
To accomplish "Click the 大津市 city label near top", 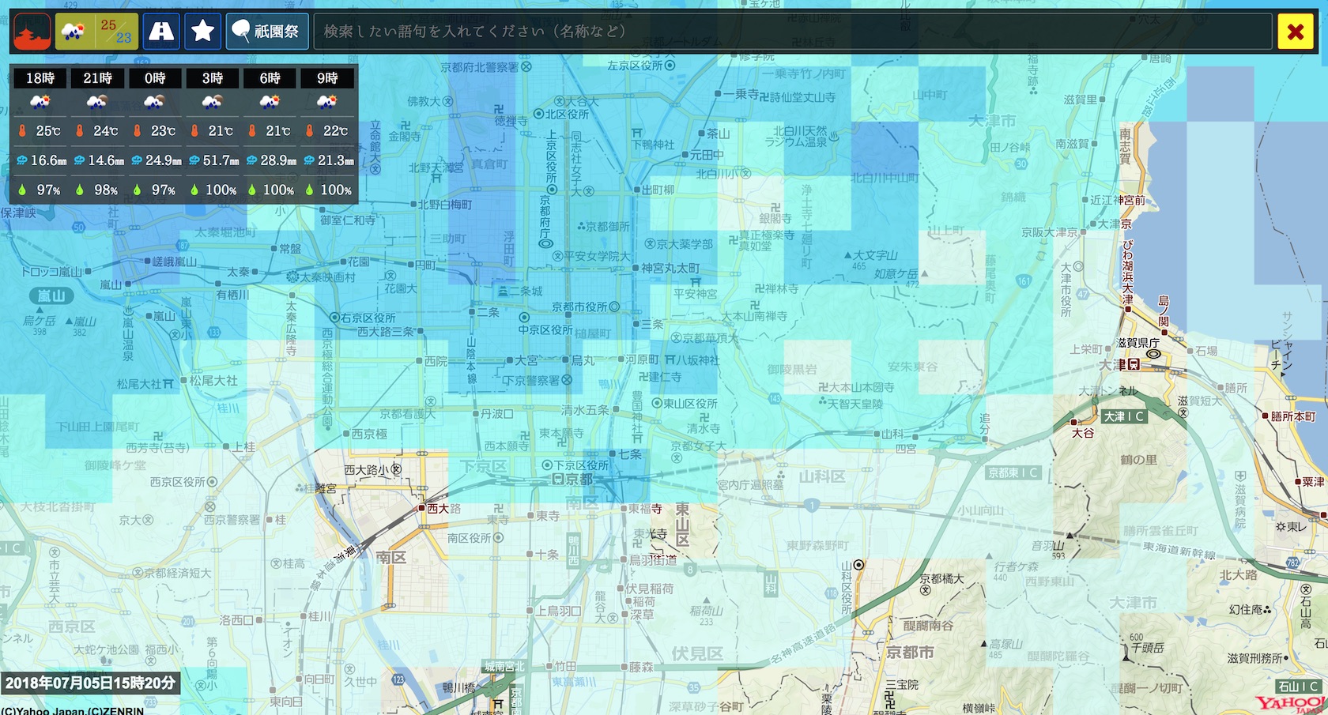I will tap(993, 121).
